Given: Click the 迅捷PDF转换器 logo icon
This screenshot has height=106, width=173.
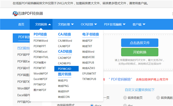Looking at the screenshot, I should click(x=15, y=13).
